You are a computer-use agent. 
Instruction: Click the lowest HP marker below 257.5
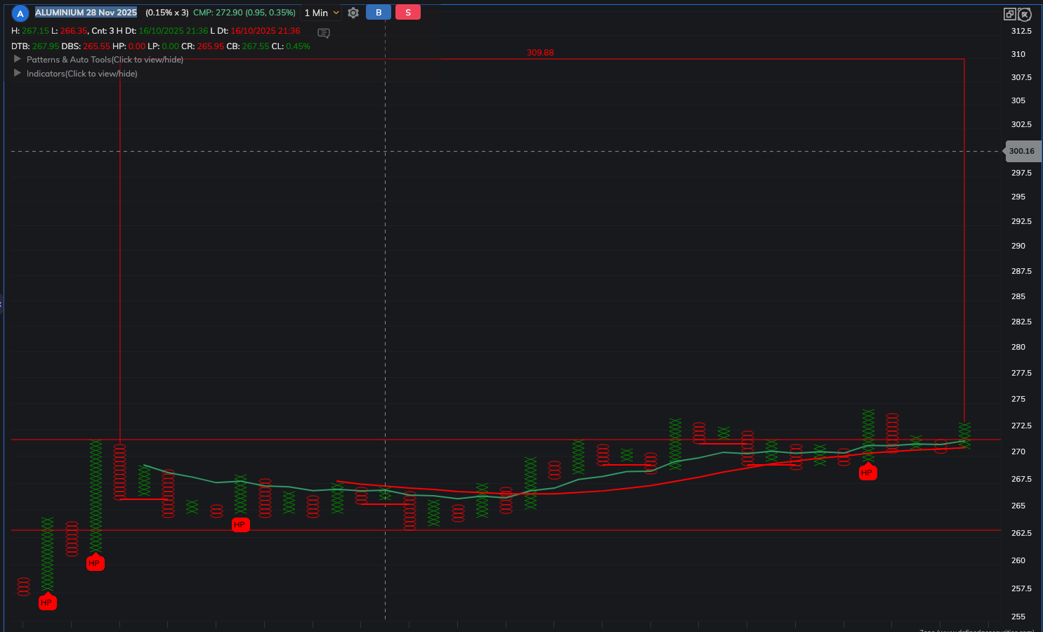point(47,603)
